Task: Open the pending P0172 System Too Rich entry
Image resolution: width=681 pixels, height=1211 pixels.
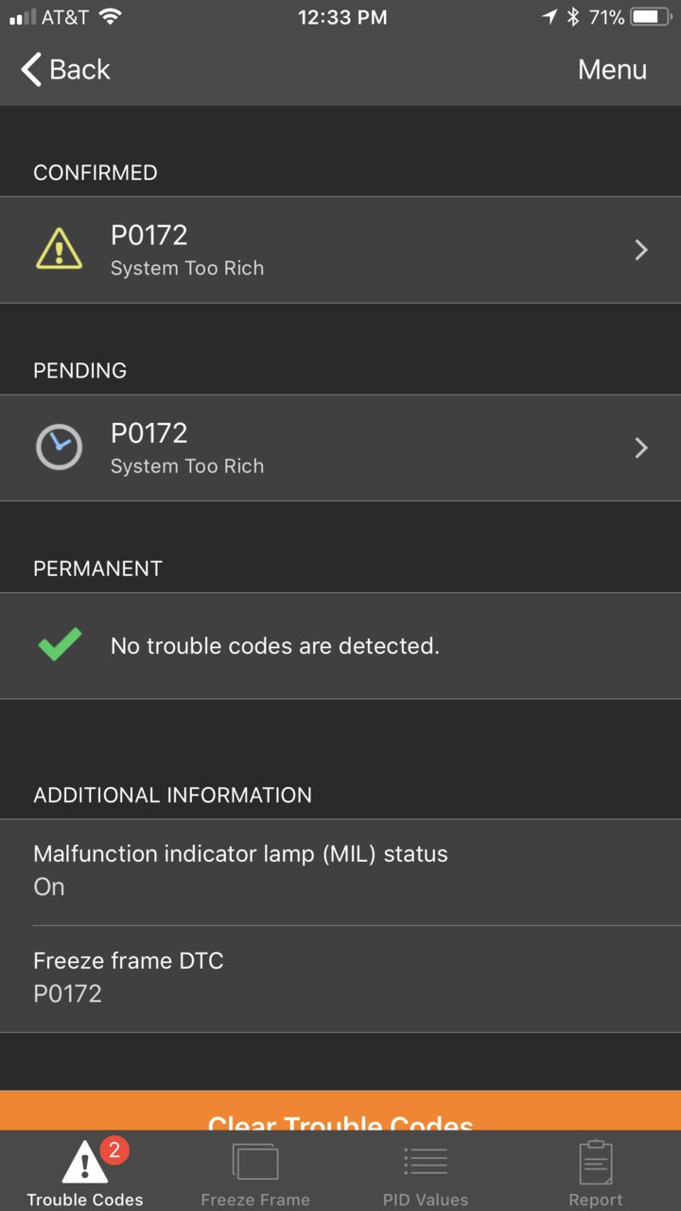Action: pyautogui.click(x=340, y=448)
